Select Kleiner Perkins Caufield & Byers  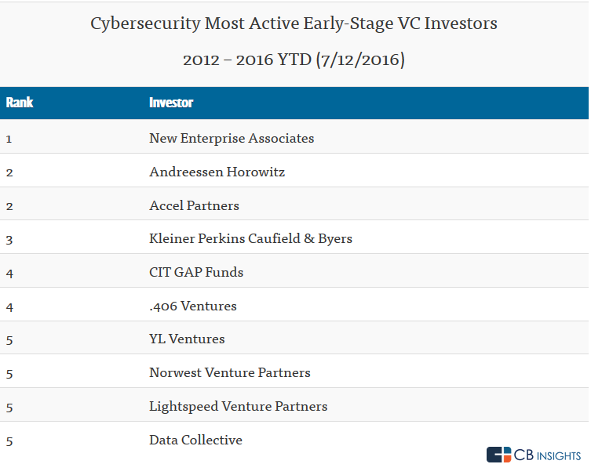click(x=250, y=238)
